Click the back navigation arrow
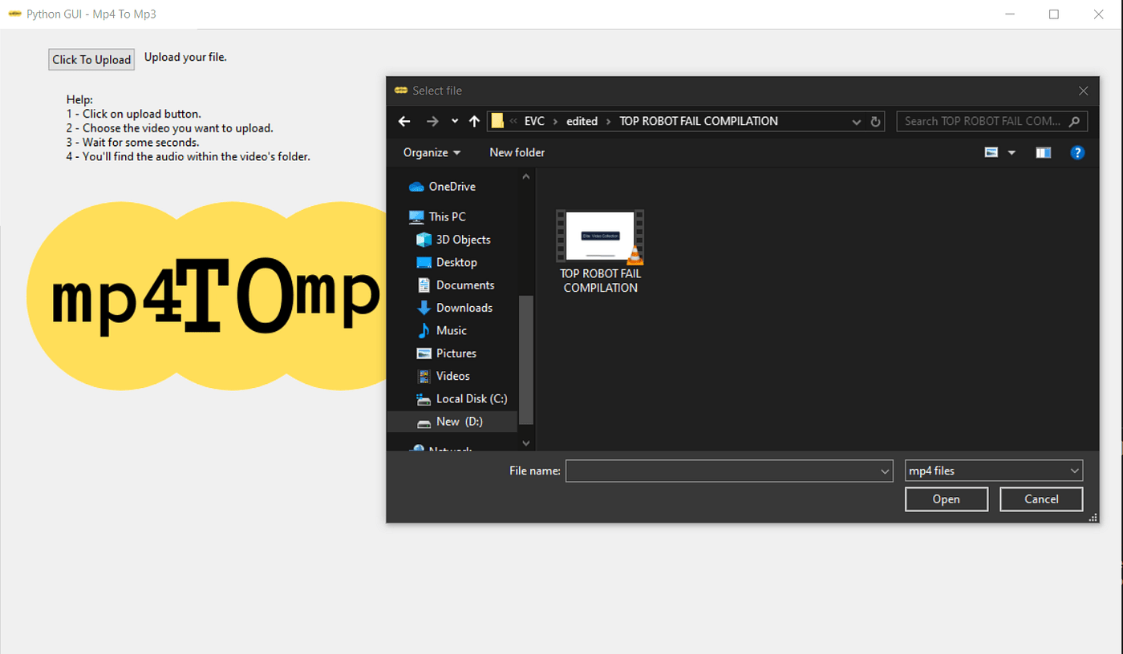 coord(403,120)
